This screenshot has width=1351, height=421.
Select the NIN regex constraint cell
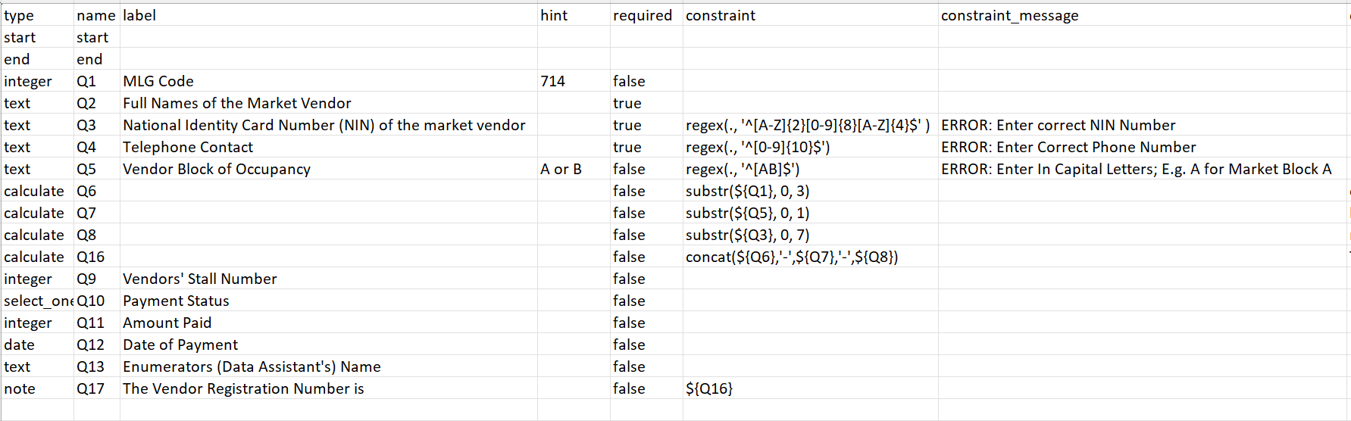coord(811,125)
